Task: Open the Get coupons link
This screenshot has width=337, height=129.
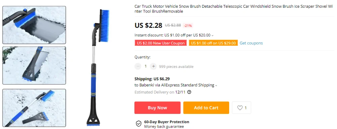Action: pos(251,43)
